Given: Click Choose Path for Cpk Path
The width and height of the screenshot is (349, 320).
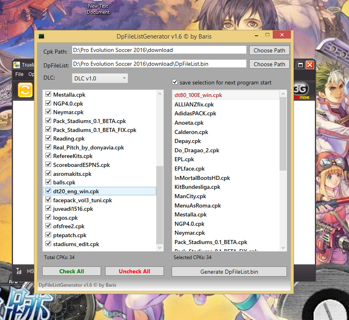Looking at the screenshot, I should [x=269, y=50].
